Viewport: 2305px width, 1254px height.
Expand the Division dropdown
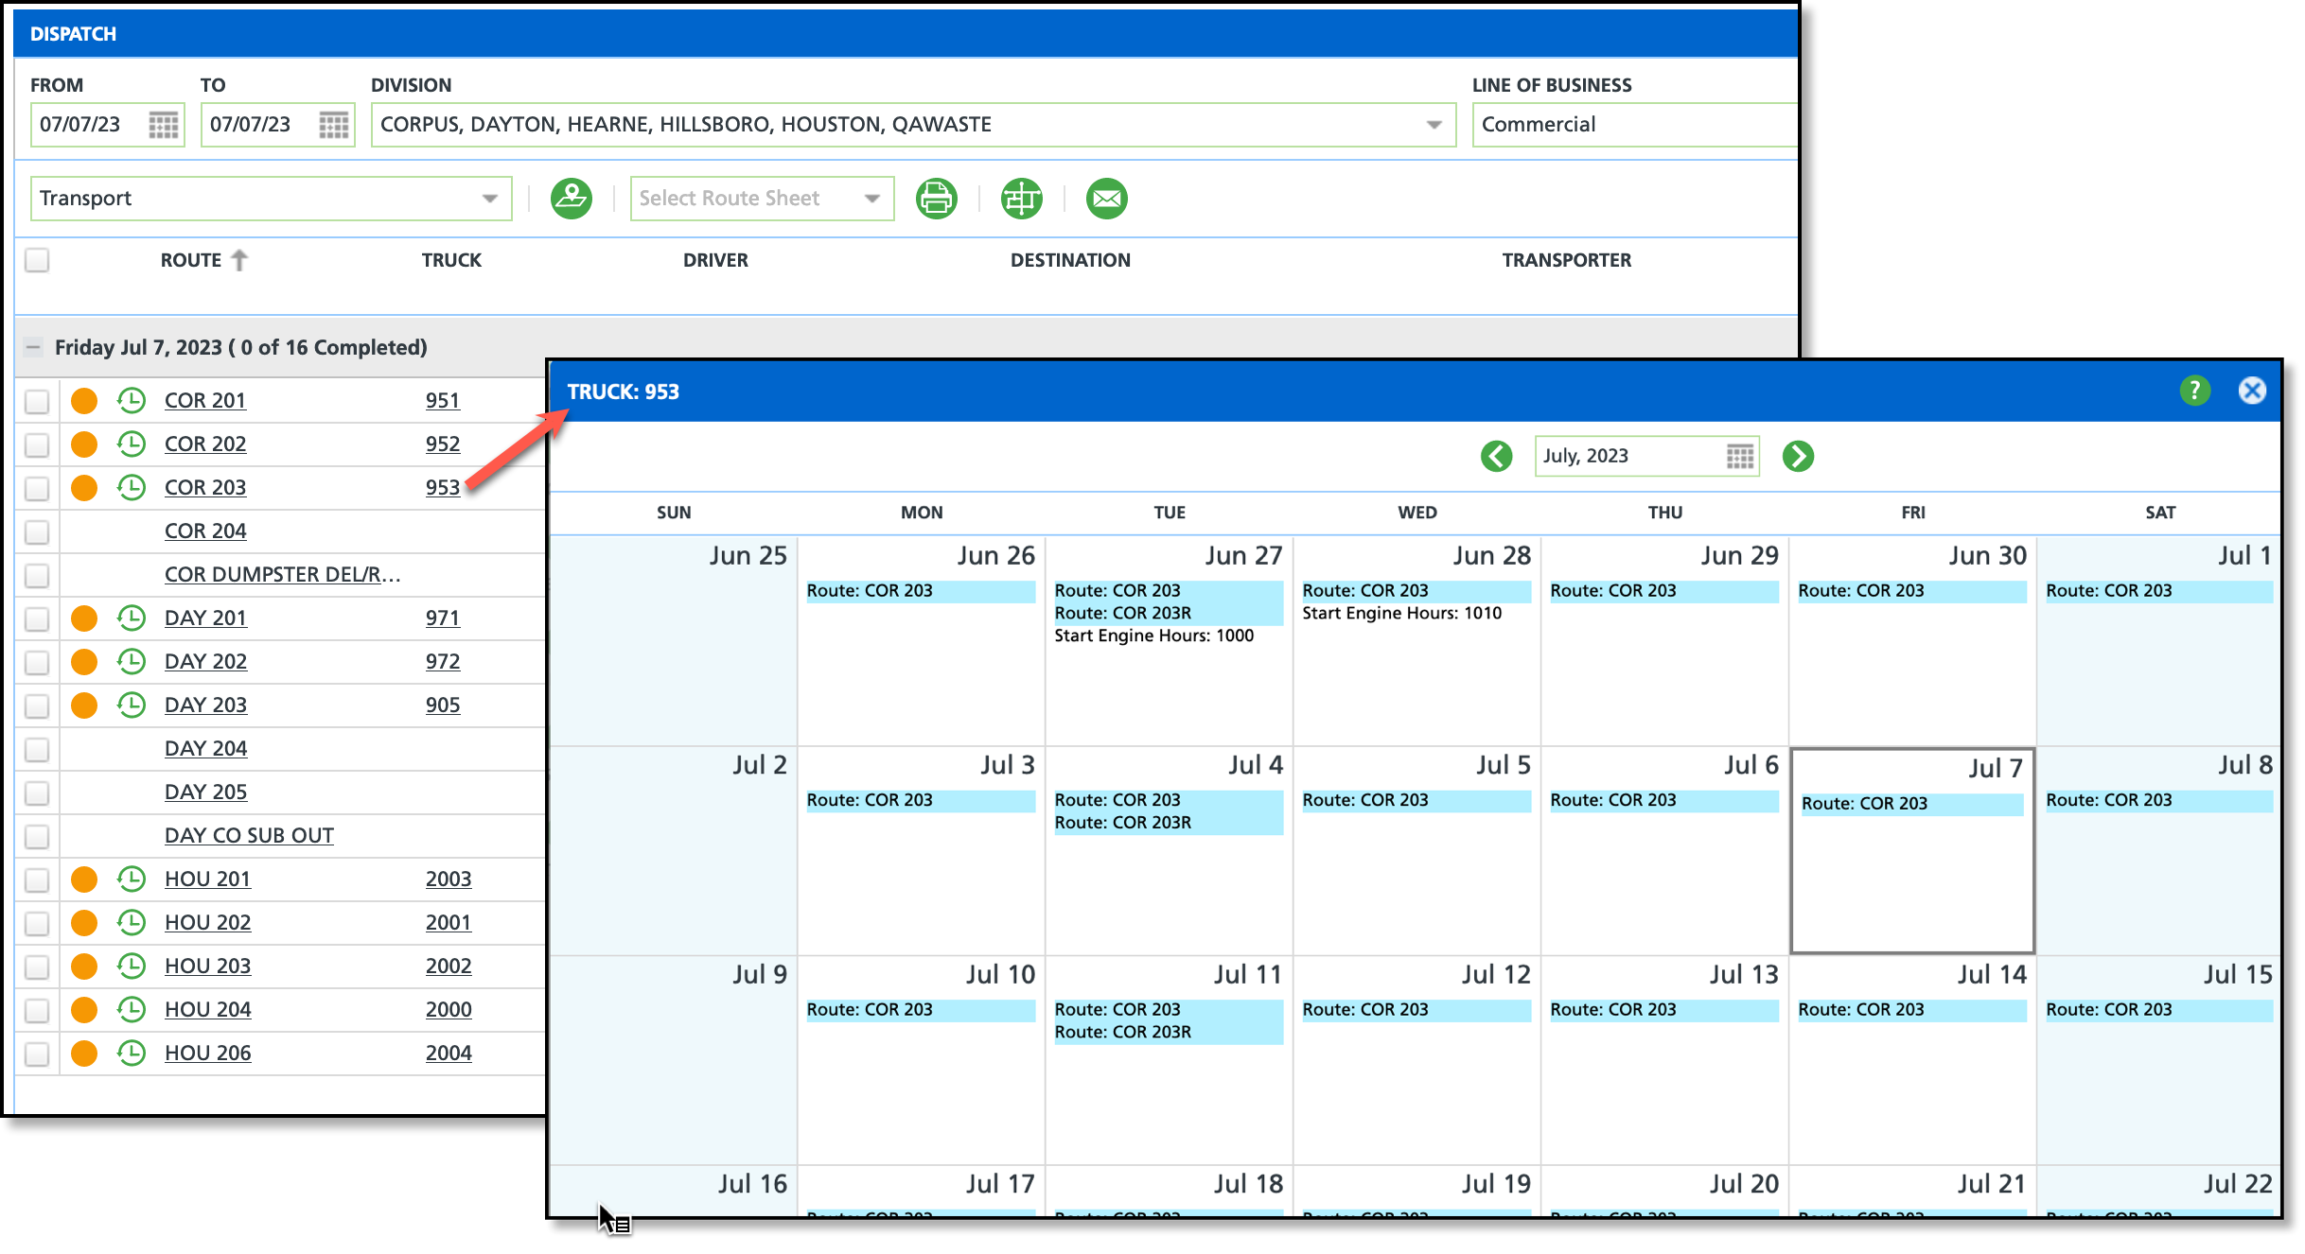pos(1434,125)
